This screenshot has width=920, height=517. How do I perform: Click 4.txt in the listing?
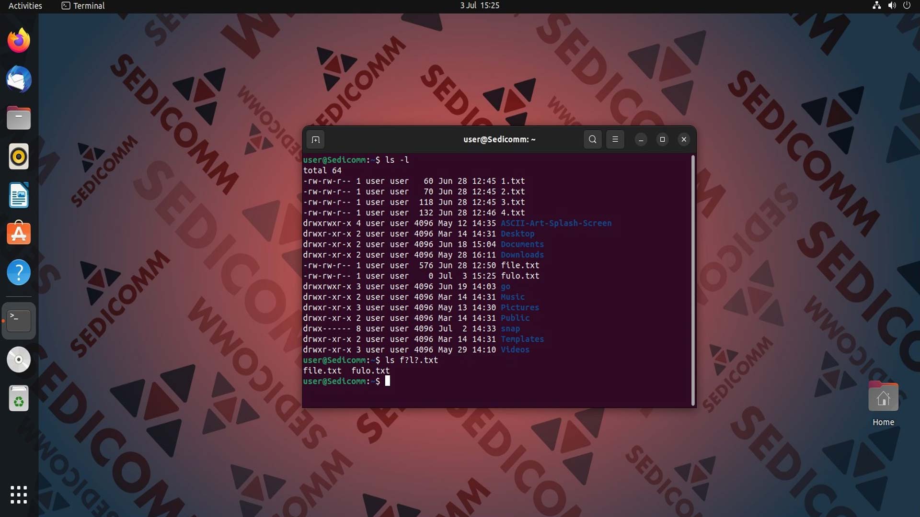click(x=513, y=213)
